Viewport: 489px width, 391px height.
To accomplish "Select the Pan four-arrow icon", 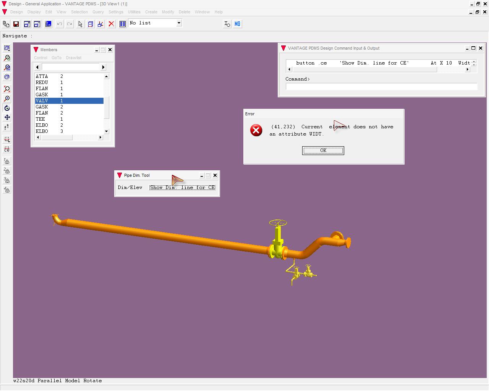I will (x=7, y=118).
